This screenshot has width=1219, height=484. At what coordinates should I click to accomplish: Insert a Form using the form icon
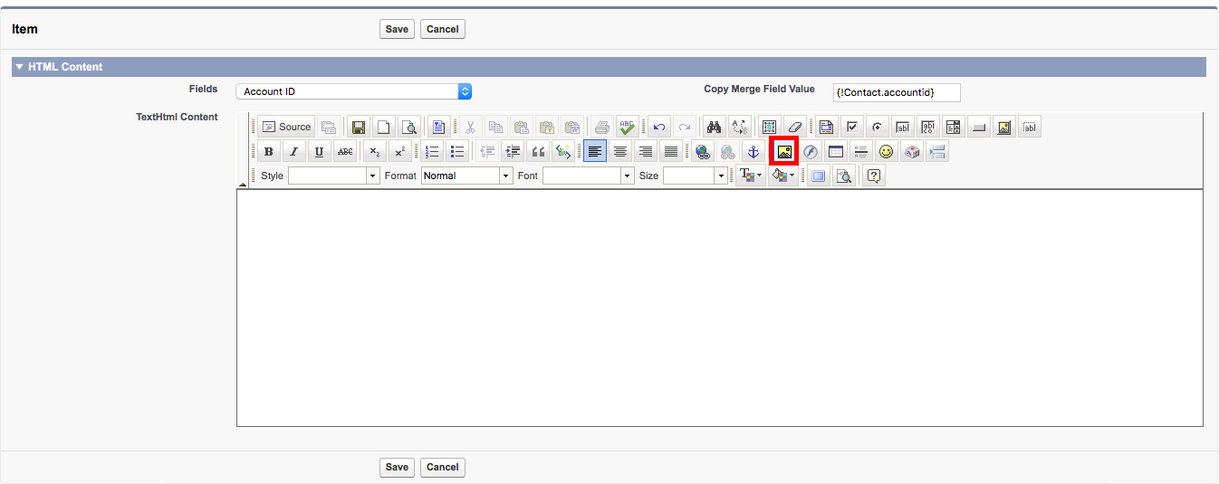coord(825,127)
